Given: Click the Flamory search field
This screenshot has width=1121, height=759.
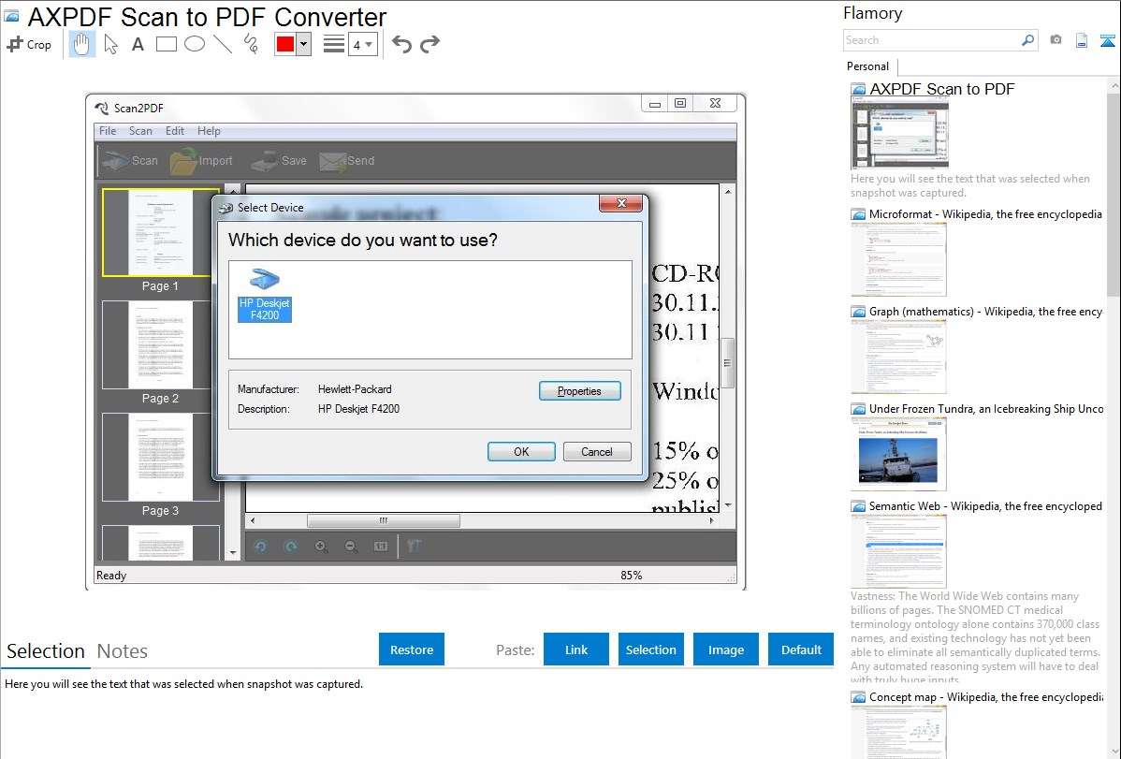Looking at the screenshot, I should pyautogui.click(x=932, y=40).
